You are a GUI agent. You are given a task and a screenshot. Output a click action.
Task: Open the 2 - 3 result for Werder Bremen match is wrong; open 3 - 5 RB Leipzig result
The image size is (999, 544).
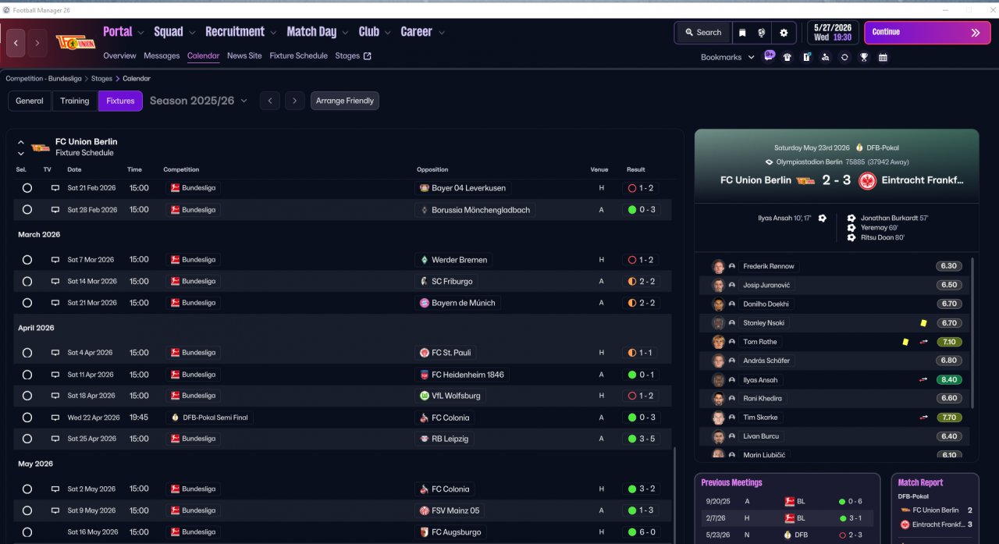coord(640,439)
